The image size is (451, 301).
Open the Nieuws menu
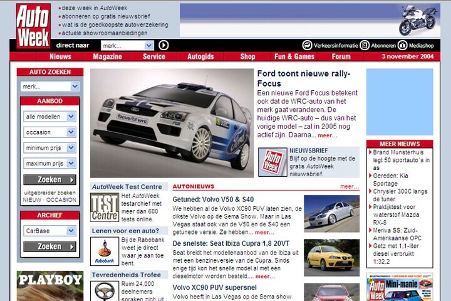[60, 56]
